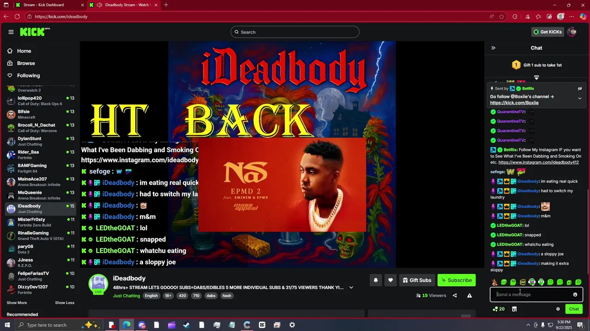Open MsQueenie channel
590x331 pixels.
click(41, 195)
